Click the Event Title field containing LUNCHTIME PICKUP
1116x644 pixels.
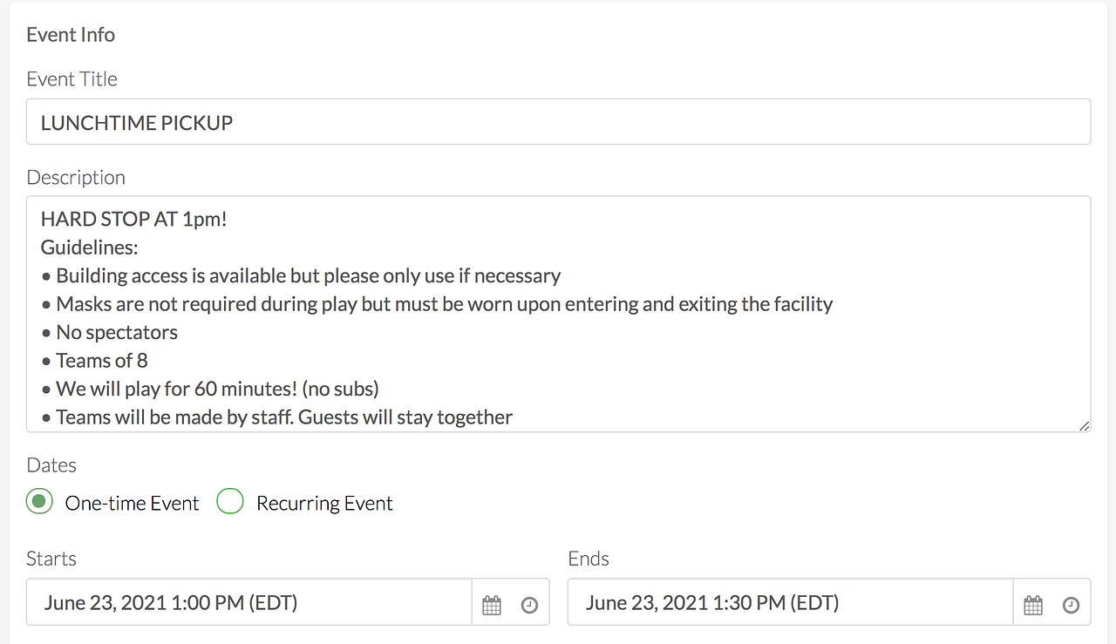pos(558,122)
